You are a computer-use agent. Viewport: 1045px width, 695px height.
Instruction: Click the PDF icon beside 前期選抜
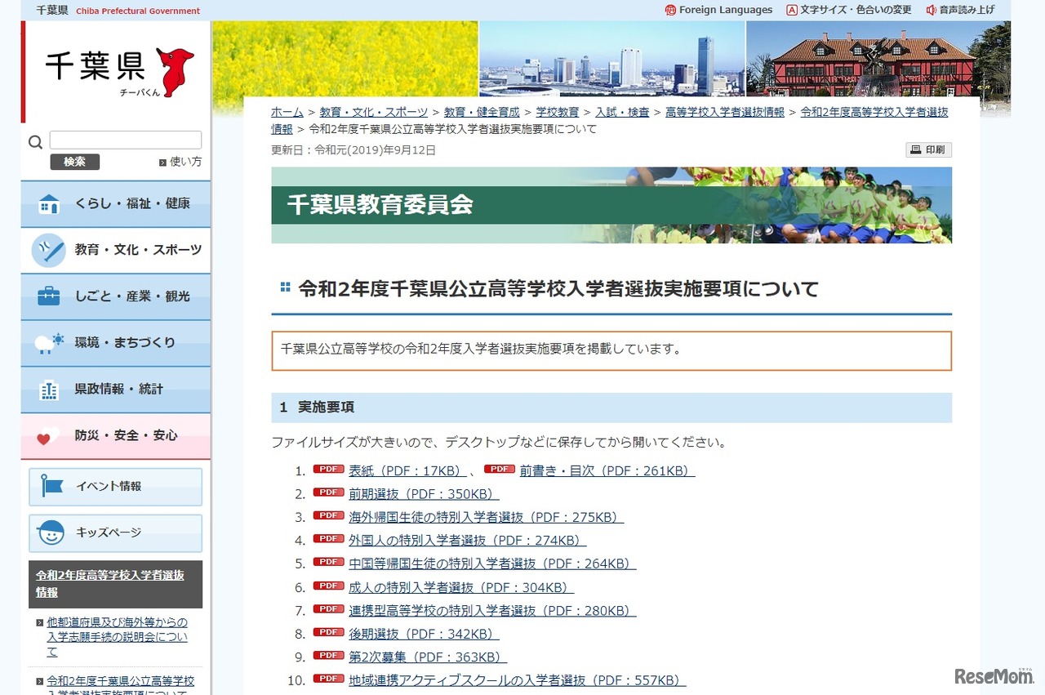point(329,492)
